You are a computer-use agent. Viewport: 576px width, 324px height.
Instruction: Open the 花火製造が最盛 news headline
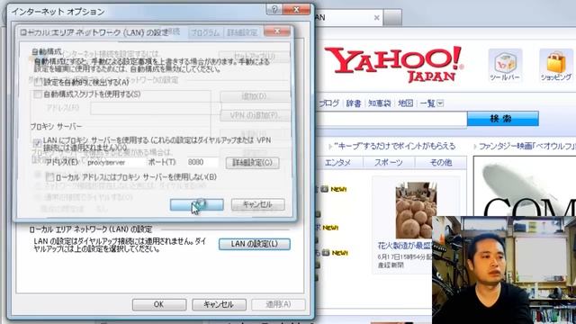coord(405,246)
